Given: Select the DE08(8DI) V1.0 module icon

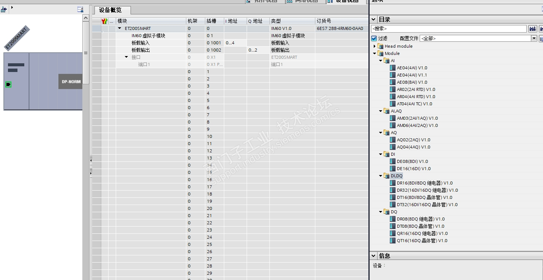Looking at the screenshot, I should [393, 161].
